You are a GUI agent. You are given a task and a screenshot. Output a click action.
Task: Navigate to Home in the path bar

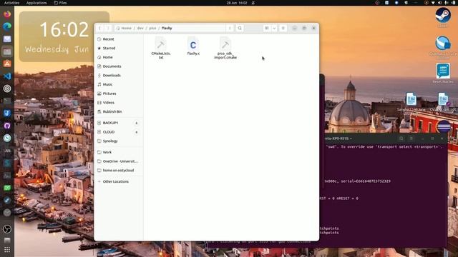[x=124, y=29]
